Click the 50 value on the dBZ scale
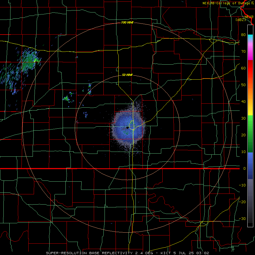The image size is (255, 255). click(x=243, y=85)
